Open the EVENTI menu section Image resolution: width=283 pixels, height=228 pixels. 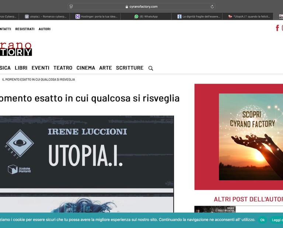click(x=41, y=68)
